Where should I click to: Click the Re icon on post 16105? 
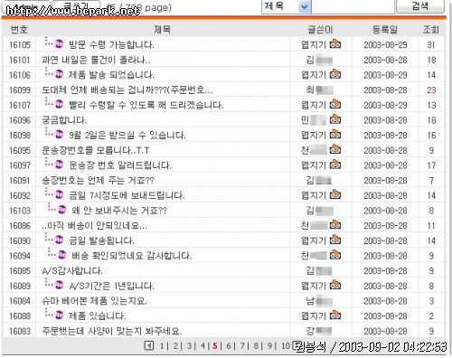point(59,44)
